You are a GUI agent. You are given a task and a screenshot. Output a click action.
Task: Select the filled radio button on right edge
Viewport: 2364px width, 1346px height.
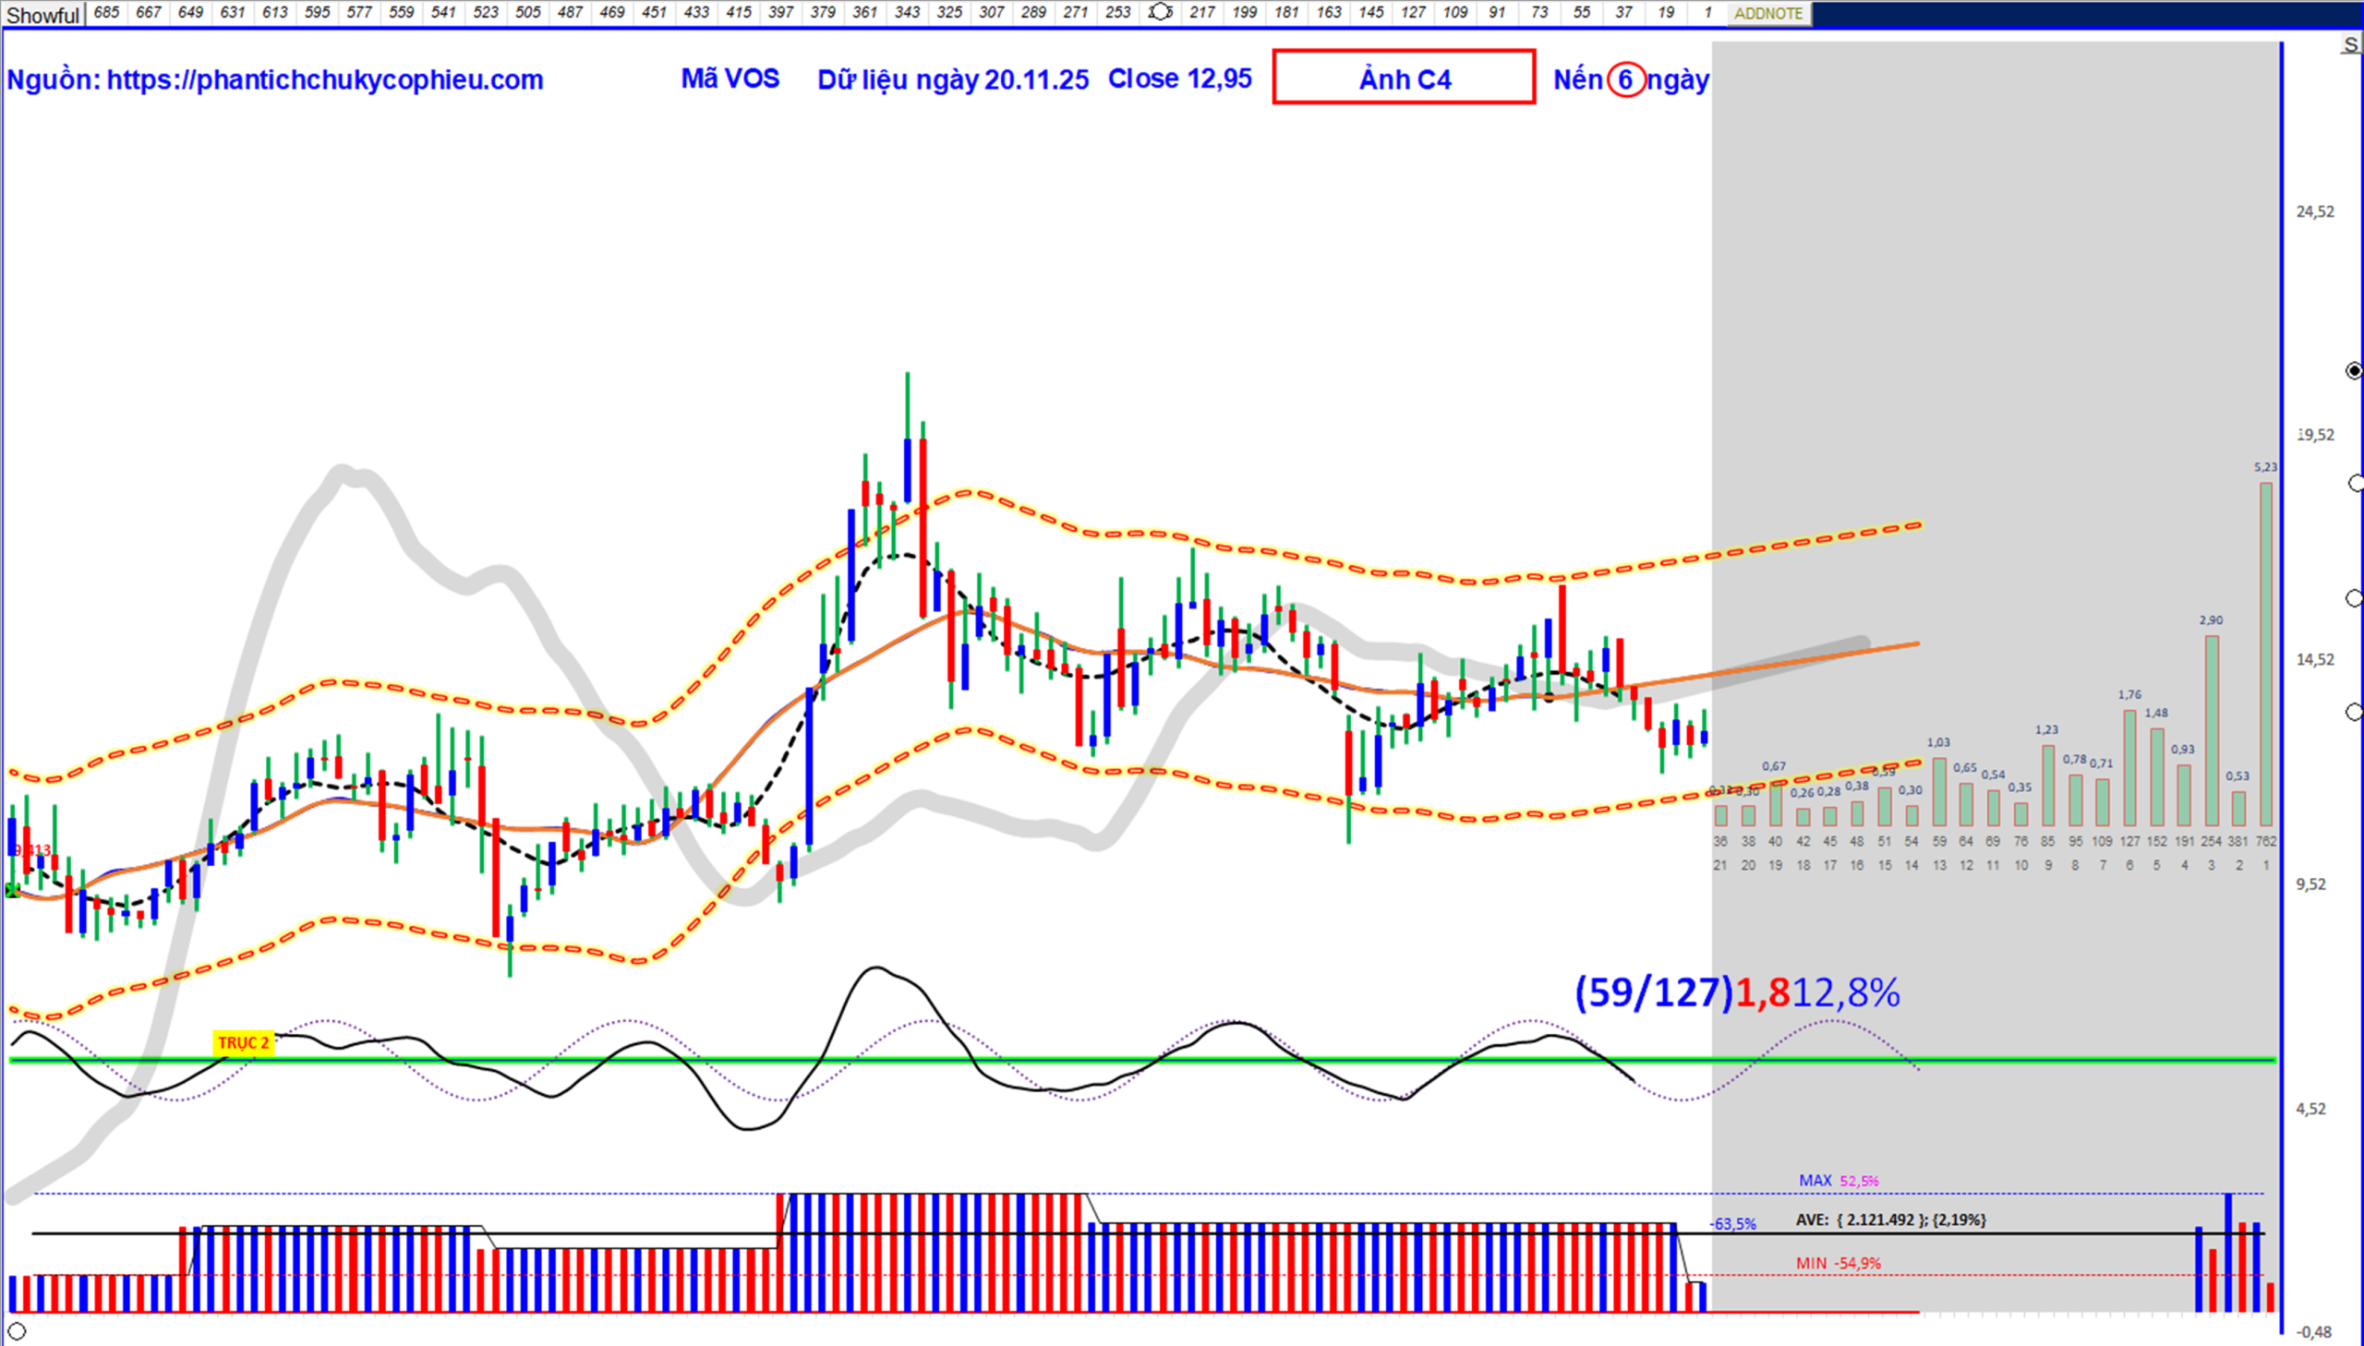2354,371
